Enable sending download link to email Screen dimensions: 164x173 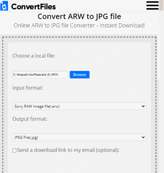[15, 150]
